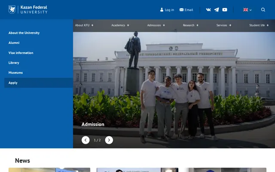Expand the Research plus sign
Viewport: 275px width, 172px height.
point(197,25)
